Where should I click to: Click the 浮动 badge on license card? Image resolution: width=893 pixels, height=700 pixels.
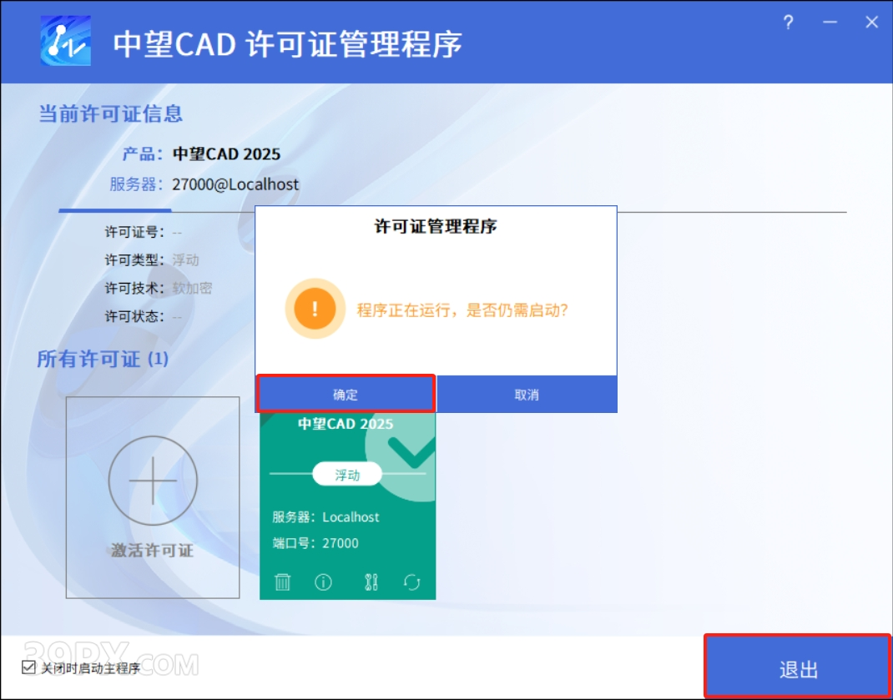pyautogui.click(x=347, y=475)
